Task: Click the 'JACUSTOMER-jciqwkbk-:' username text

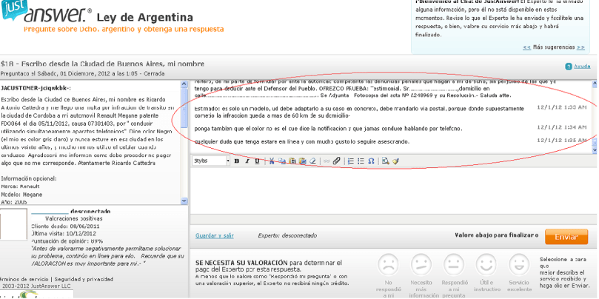Action: tap(36, 88)
